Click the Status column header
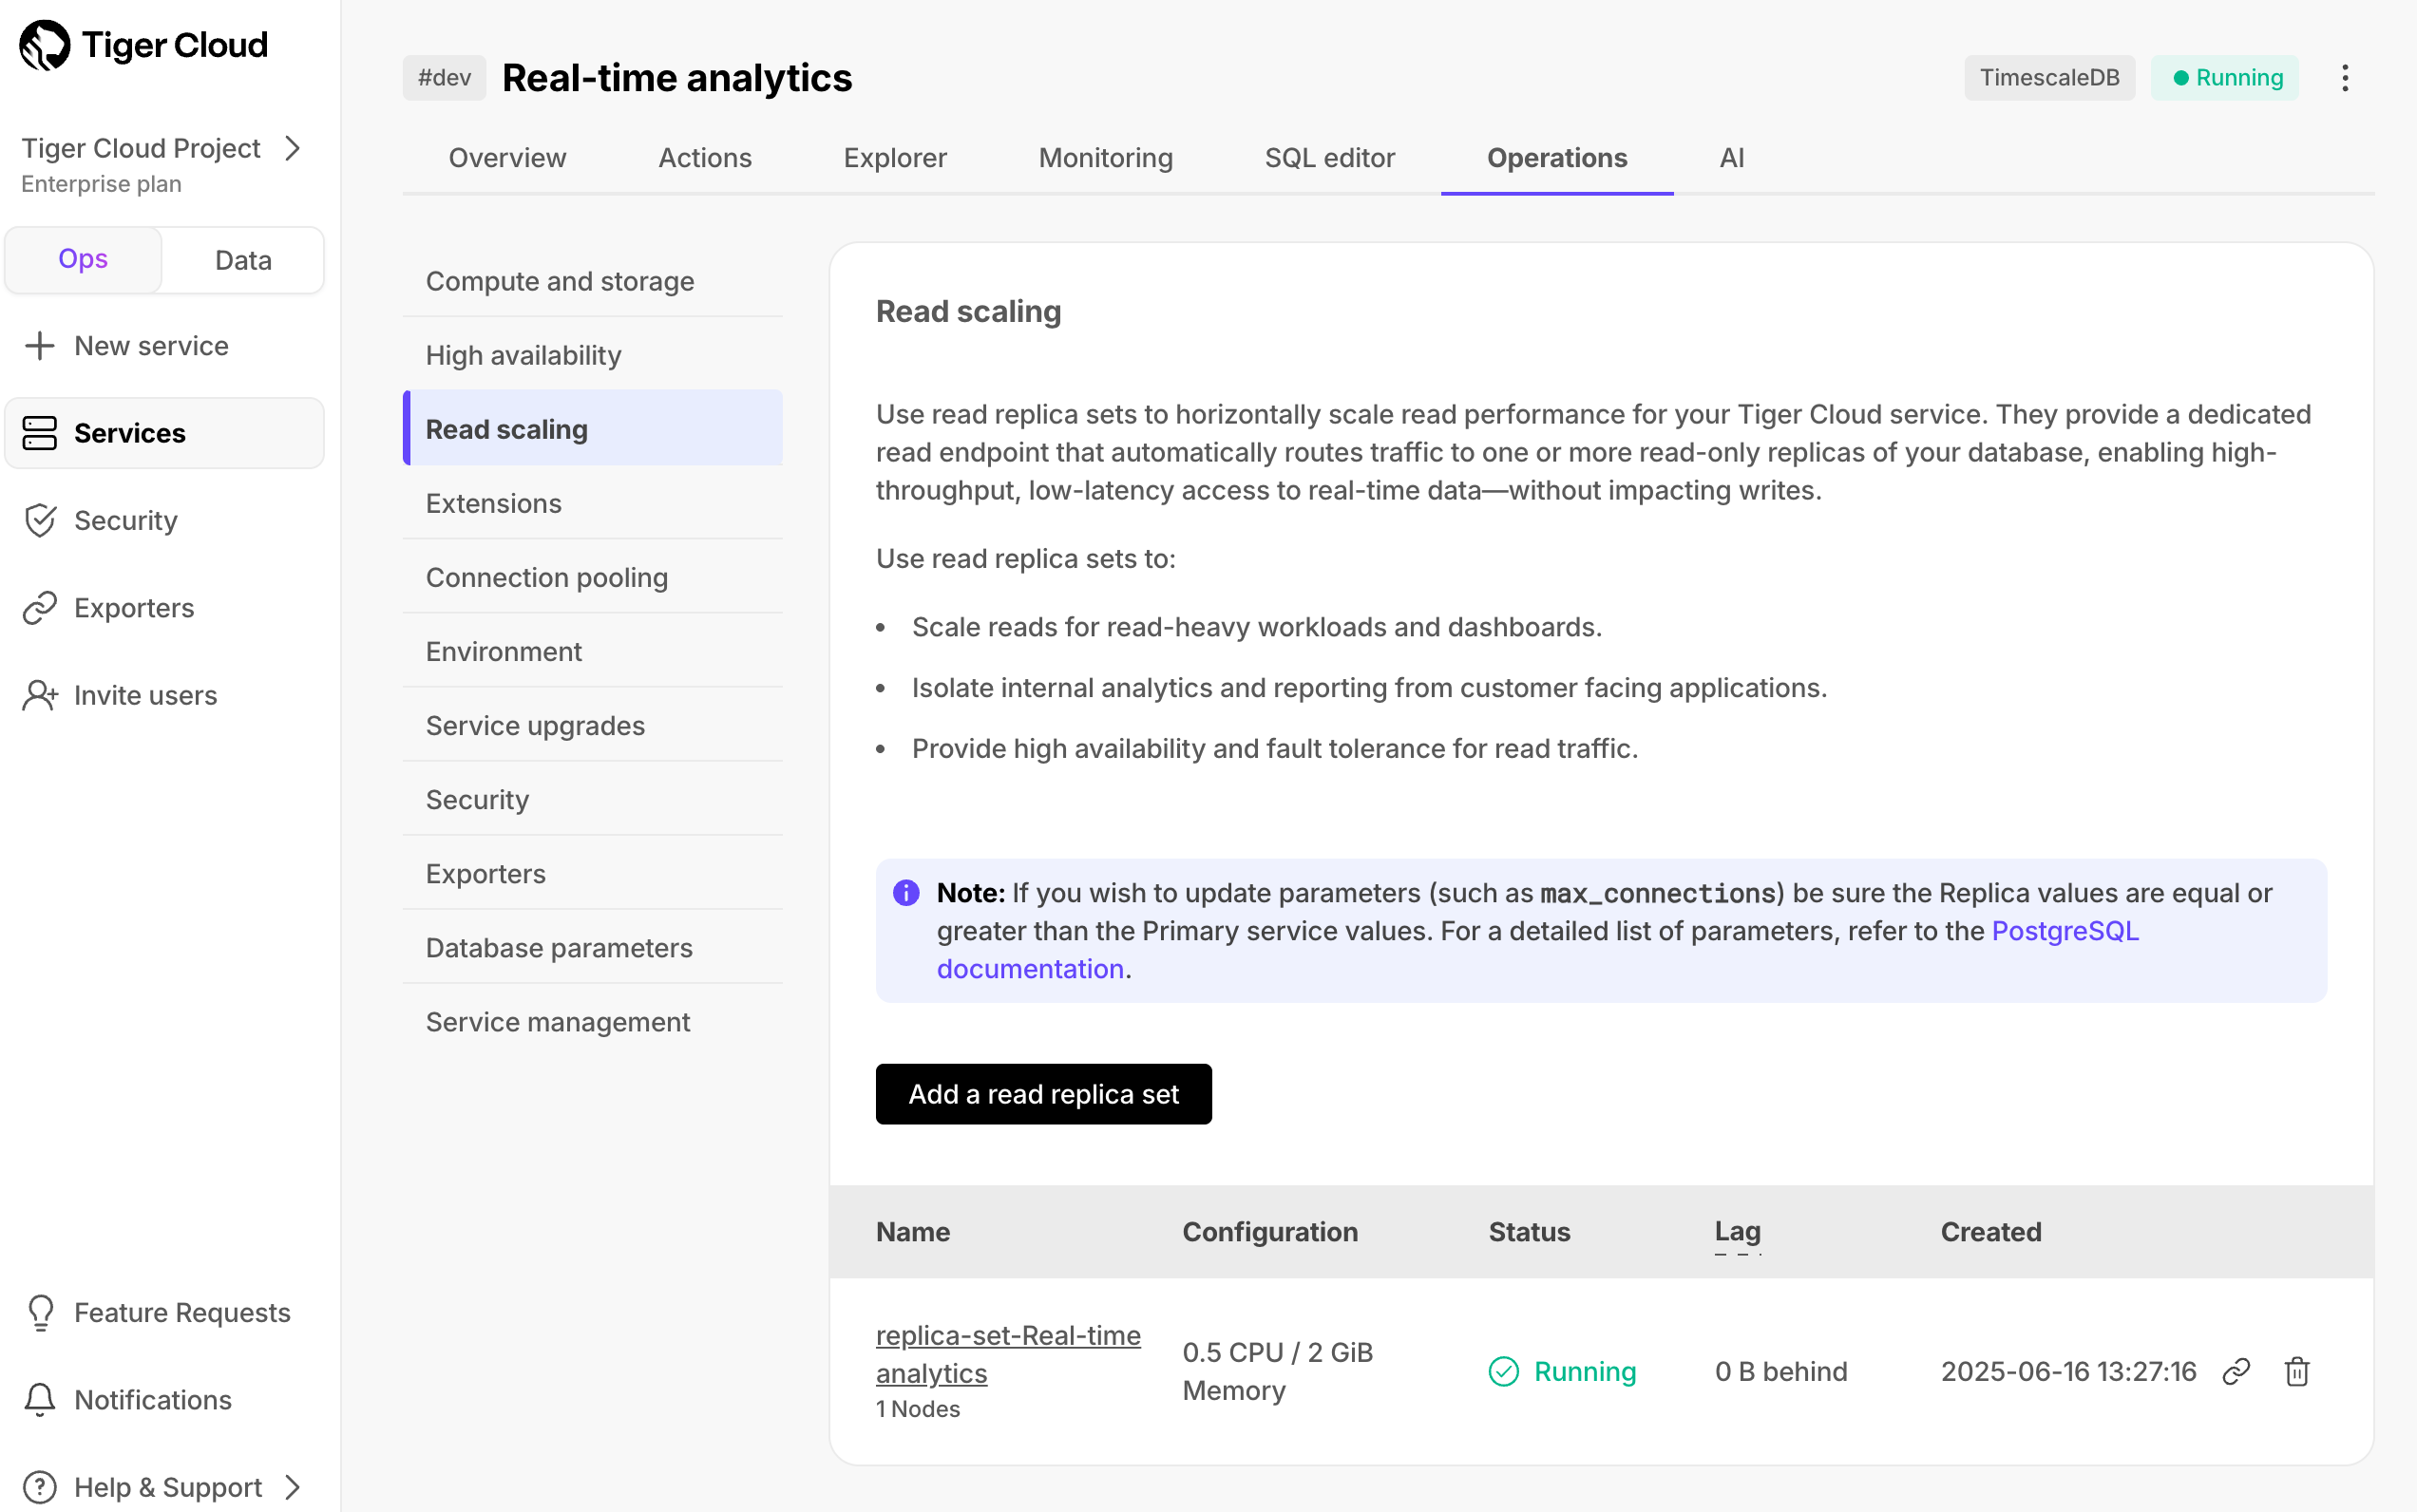The image size is (2417, 1512). pyautogui.click(x=1529, y=1231)
